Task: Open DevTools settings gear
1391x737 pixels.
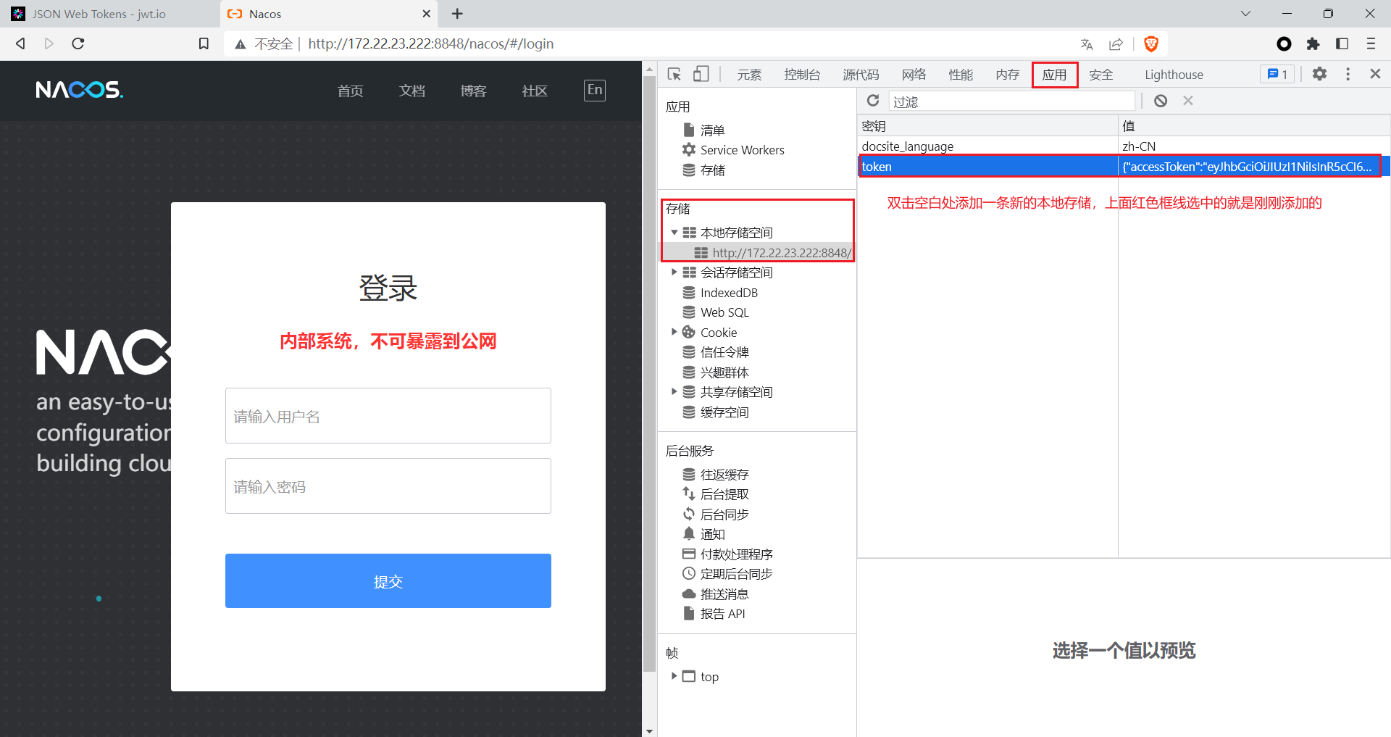Action: pos(1319,74)
